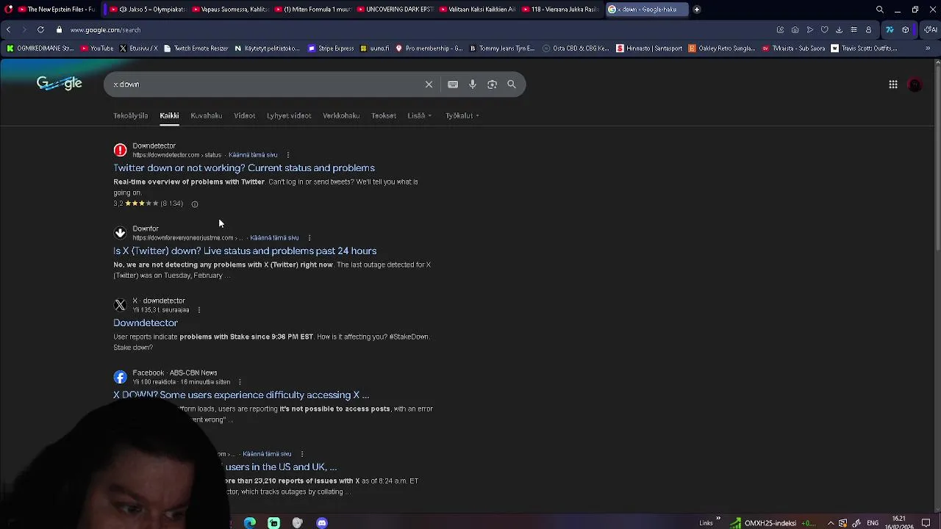
Task: Open Microsoft Edge from the taskbar
Action: coord(250,523)
